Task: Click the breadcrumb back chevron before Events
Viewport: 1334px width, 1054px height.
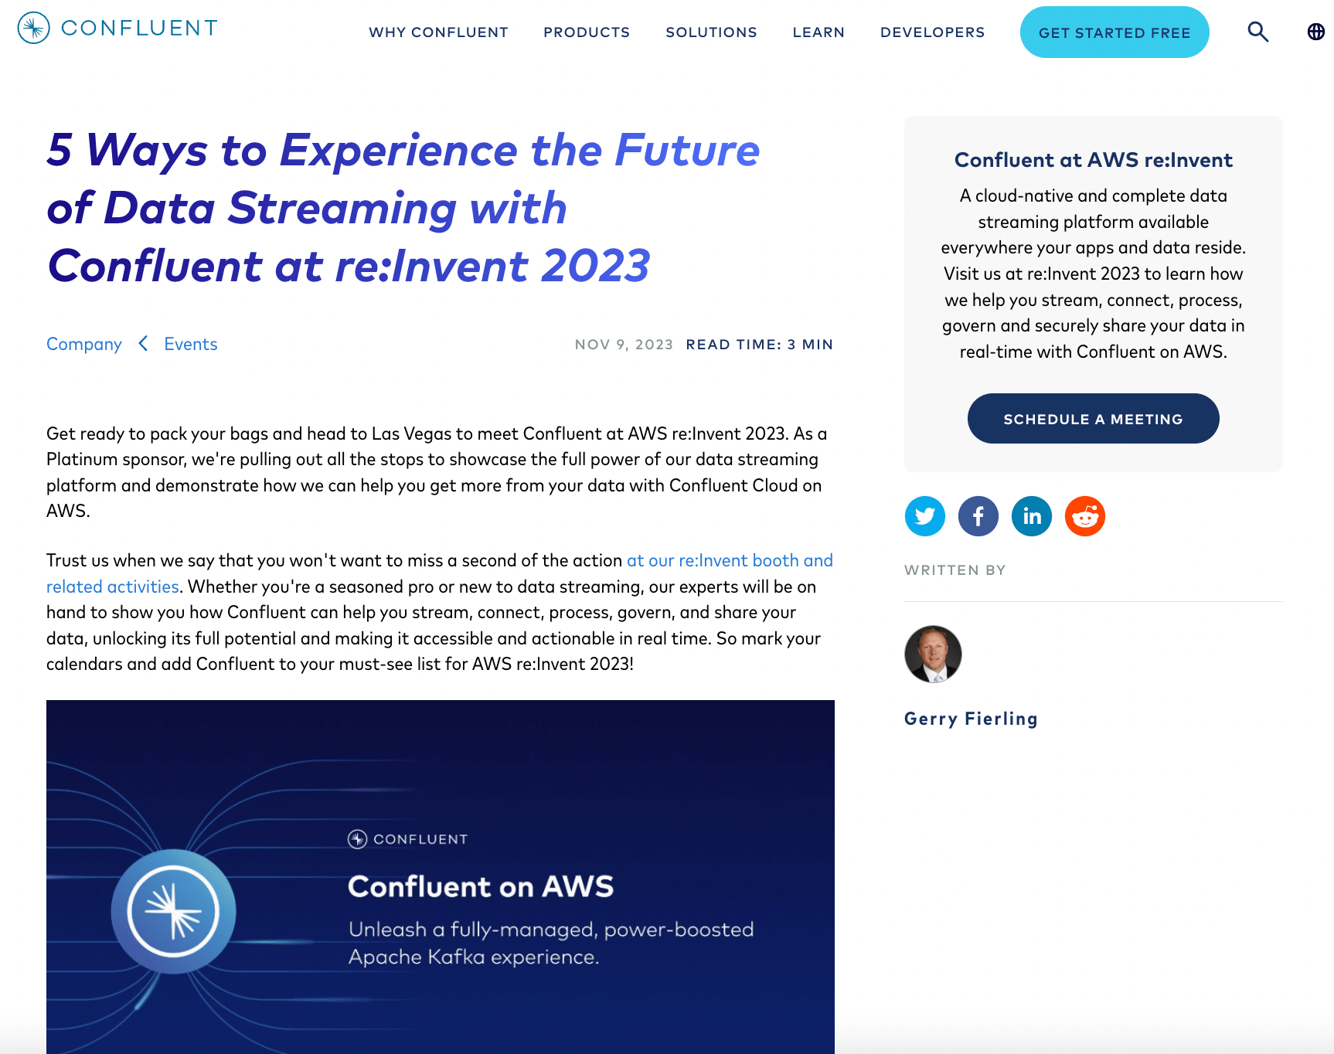Action: (x=143, y=343)
